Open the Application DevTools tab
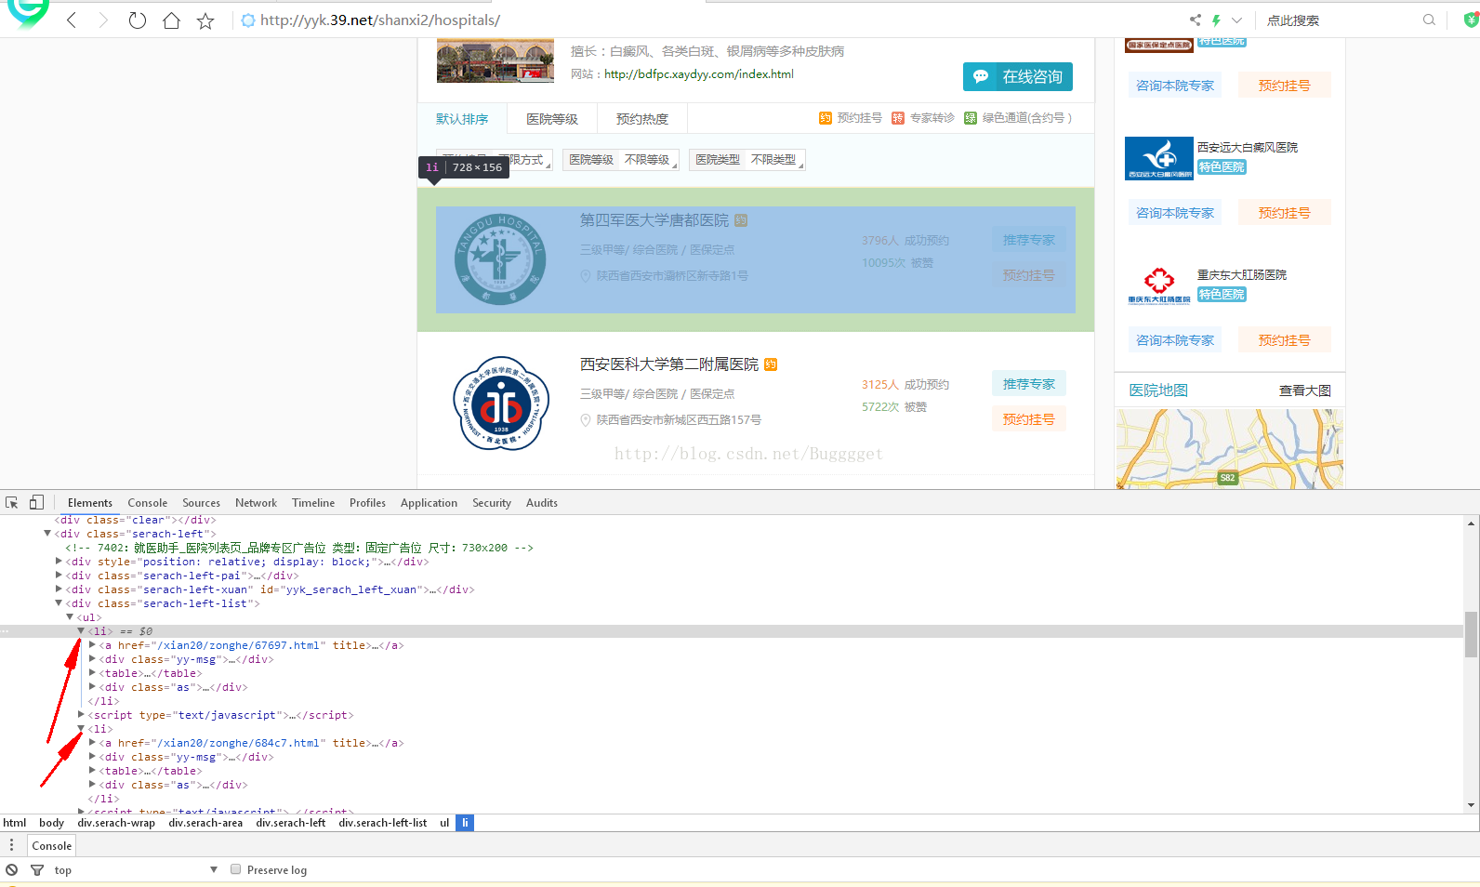1480x887 pixels. click(x=429, y=503)
